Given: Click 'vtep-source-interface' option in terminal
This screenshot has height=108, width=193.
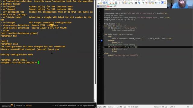Looking at the screenshot, I should coord(16,28).
